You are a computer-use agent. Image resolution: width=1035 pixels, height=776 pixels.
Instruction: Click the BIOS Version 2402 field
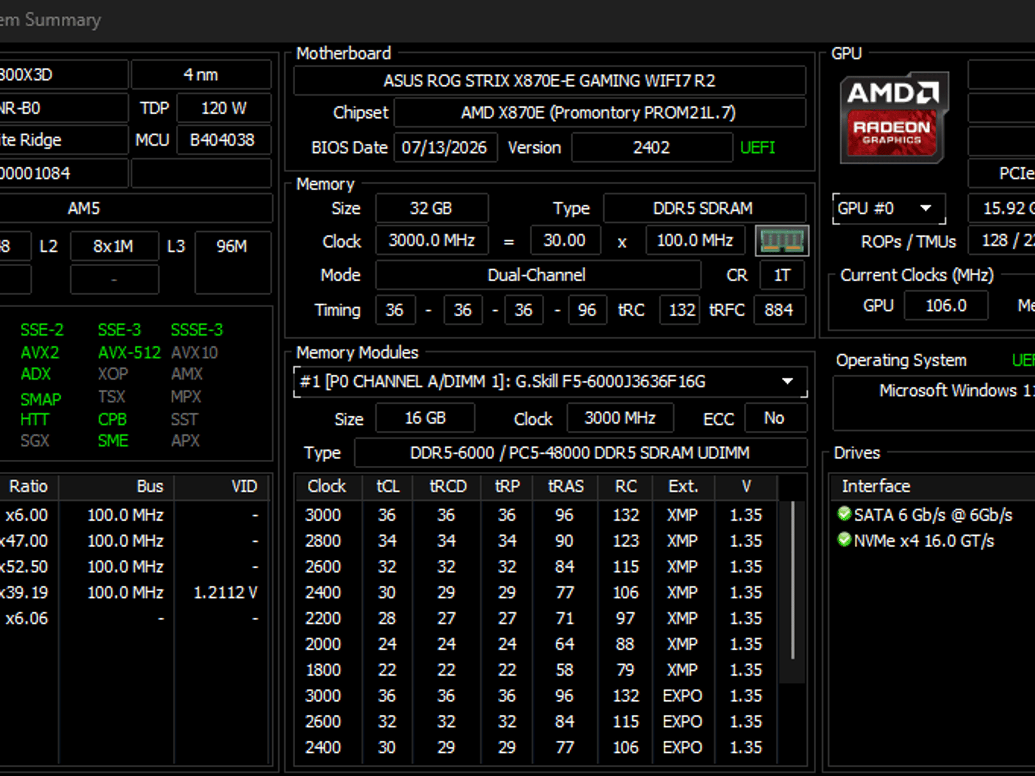click(x=652, y=148)
